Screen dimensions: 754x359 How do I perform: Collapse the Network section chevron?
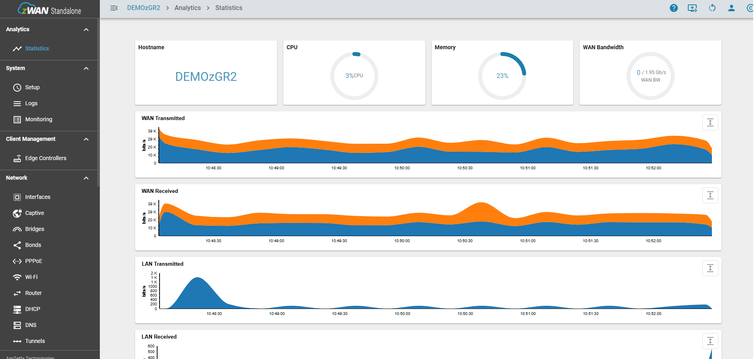pos(86,178)
